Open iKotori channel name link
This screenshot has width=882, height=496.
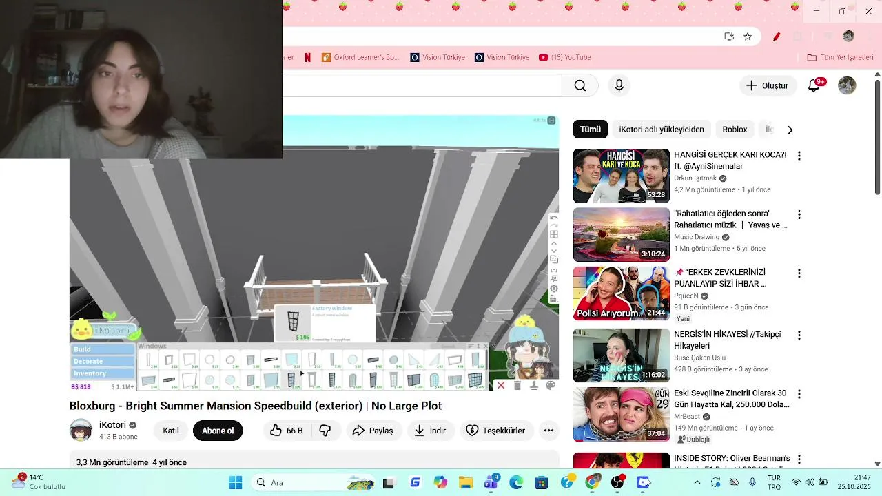pos(112,425)
